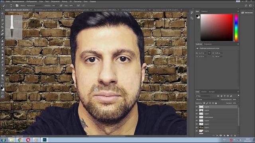255x143 pixels.
Task: Create new adjustment layer icon
Action: [x=224, y=135]
